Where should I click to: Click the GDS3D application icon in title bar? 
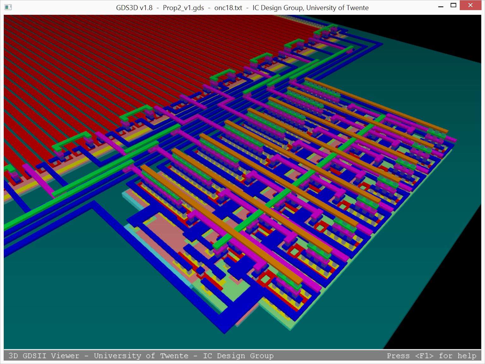coord(8,7)
